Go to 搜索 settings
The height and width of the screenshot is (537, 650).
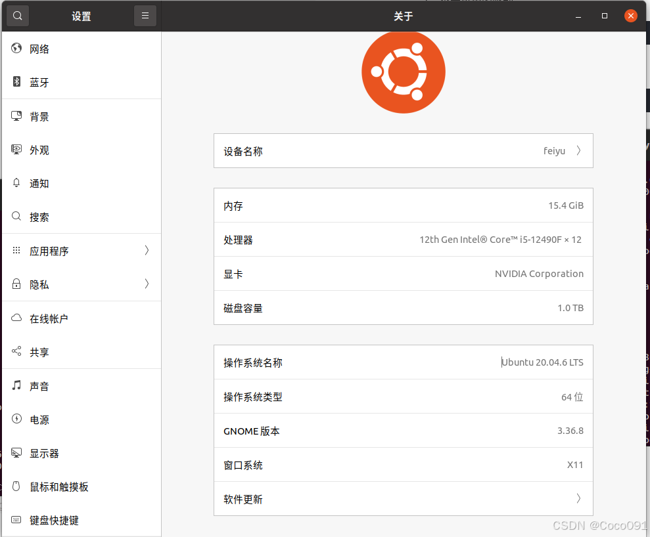(81, 217)
